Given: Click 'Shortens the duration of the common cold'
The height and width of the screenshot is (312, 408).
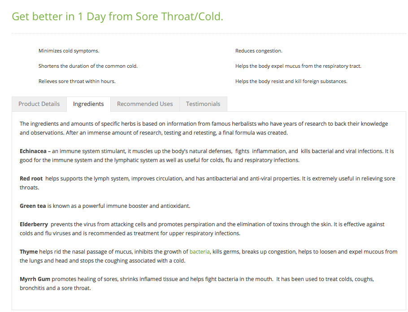Looking at the screenshot, I should coord(88,66).
